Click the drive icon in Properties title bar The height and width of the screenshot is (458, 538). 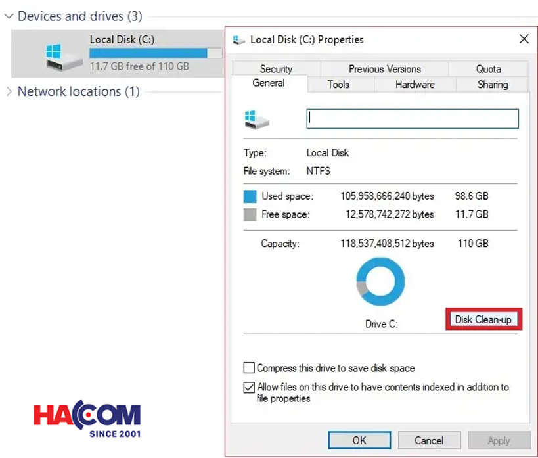[239, 40]
